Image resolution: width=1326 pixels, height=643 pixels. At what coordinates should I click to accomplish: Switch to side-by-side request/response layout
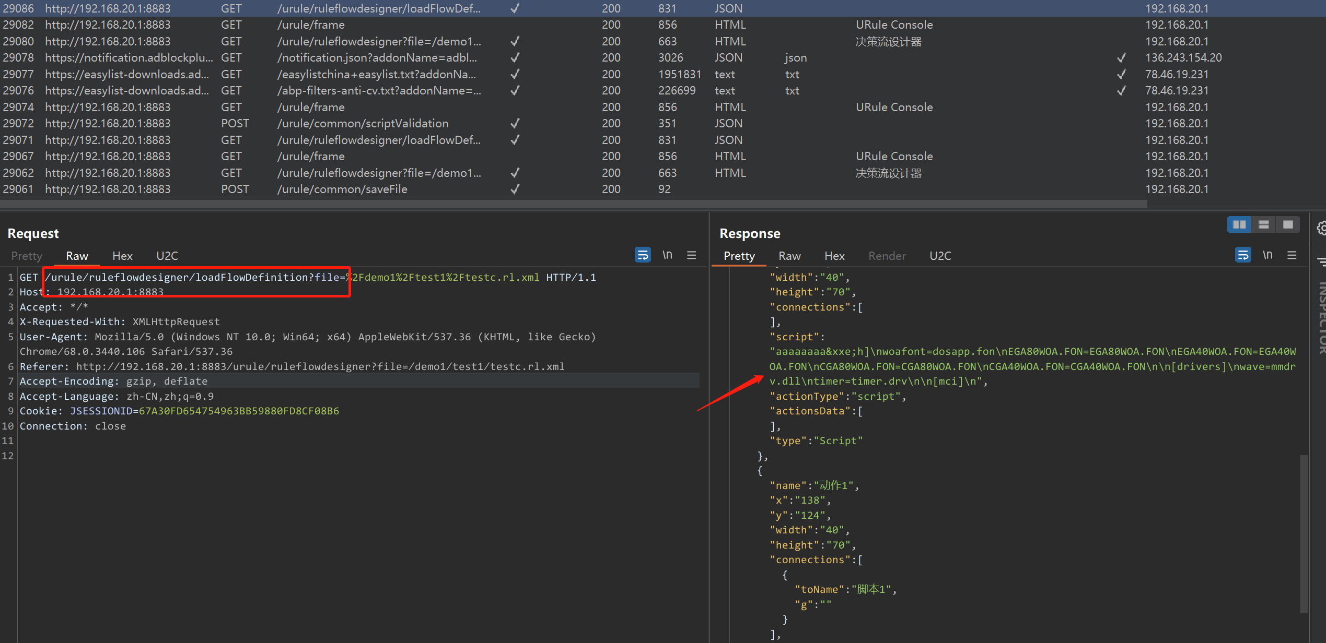point(1239,225)
